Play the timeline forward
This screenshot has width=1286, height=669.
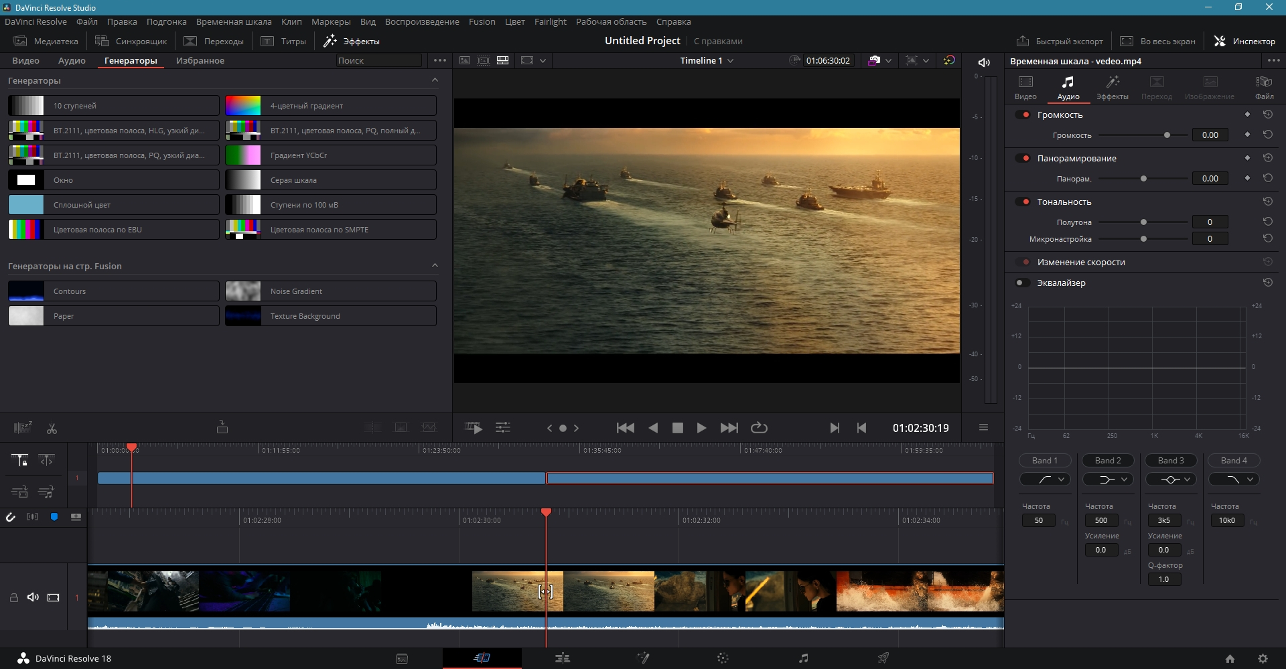click(701, 428)
